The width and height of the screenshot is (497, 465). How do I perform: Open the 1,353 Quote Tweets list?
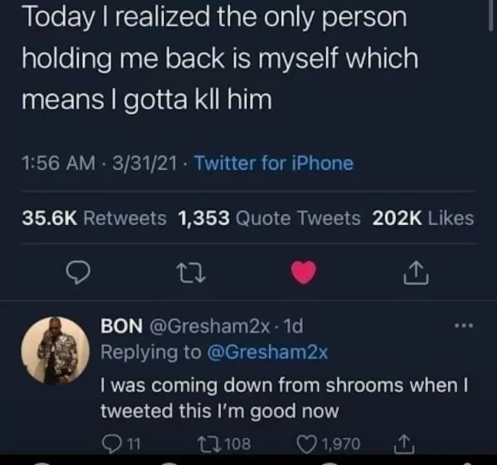coord(269,218)
